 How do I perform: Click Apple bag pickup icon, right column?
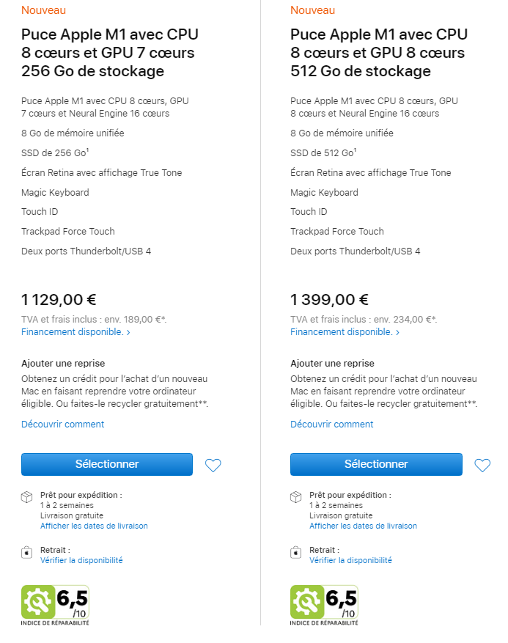pos(295,552)
